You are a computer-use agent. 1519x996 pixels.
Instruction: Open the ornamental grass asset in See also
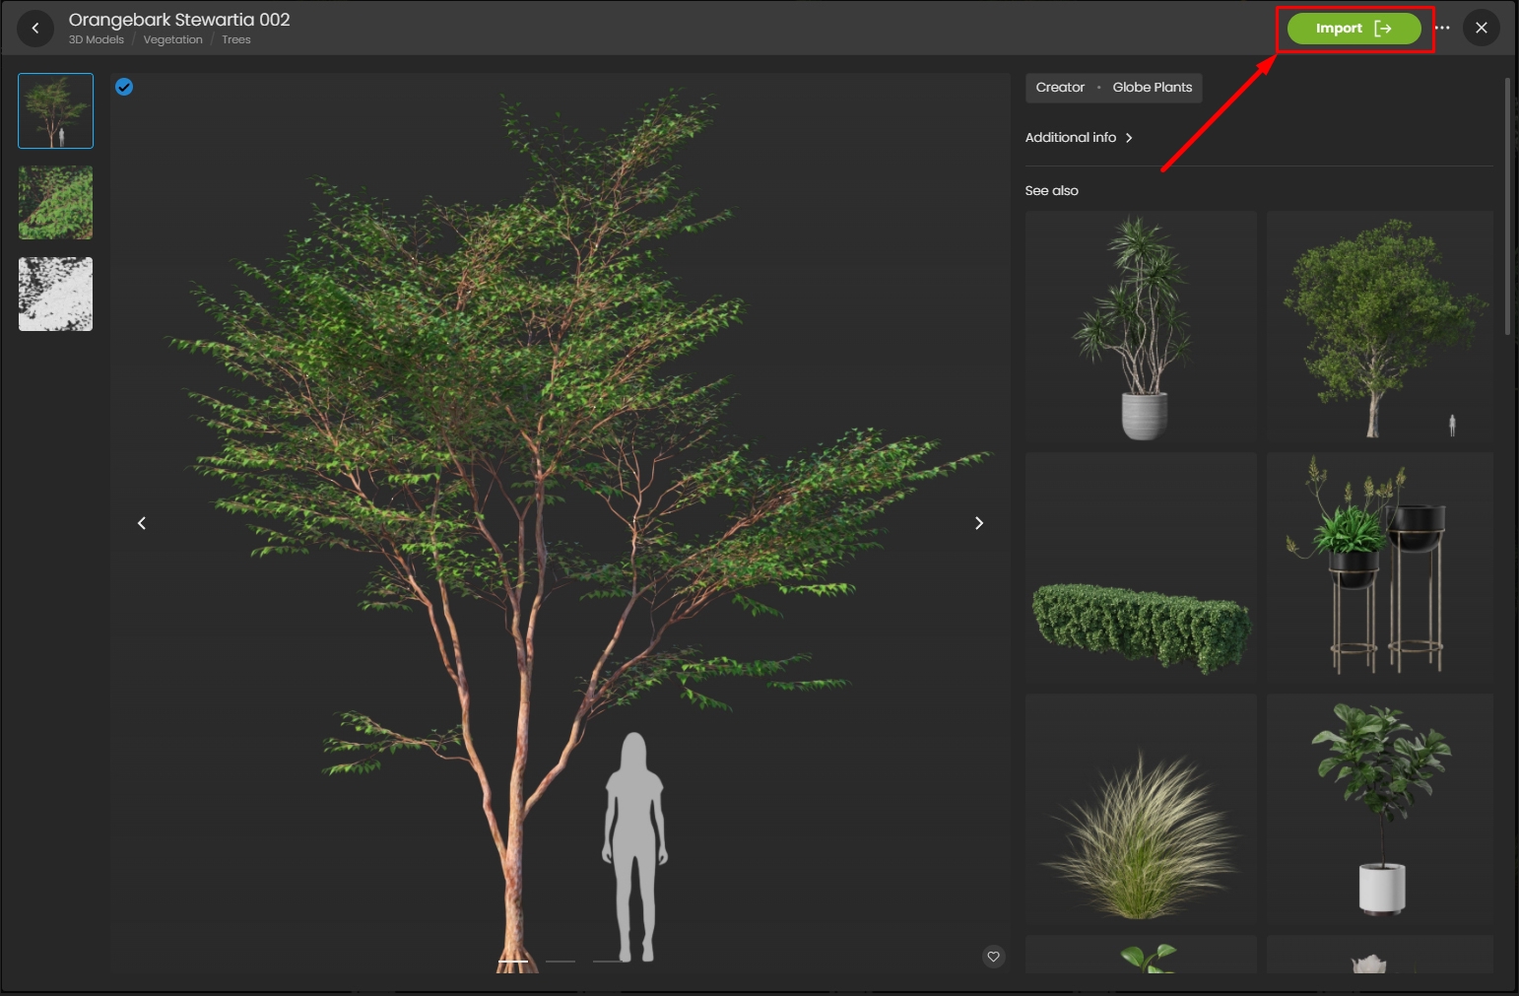click(1141, 810)
